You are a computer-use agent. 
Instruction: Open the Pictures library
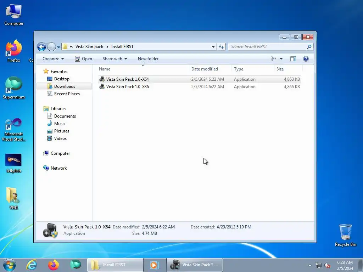point(62,131)
